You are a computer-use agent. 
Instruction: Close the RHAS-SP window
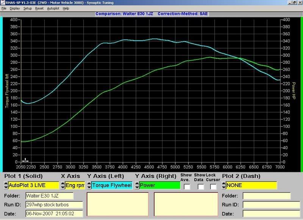300,3
